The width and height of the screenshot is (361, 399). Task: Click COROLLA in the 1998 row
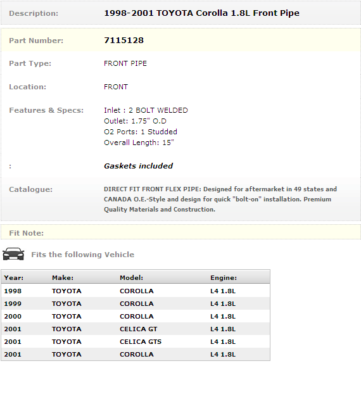coord(137,291)
